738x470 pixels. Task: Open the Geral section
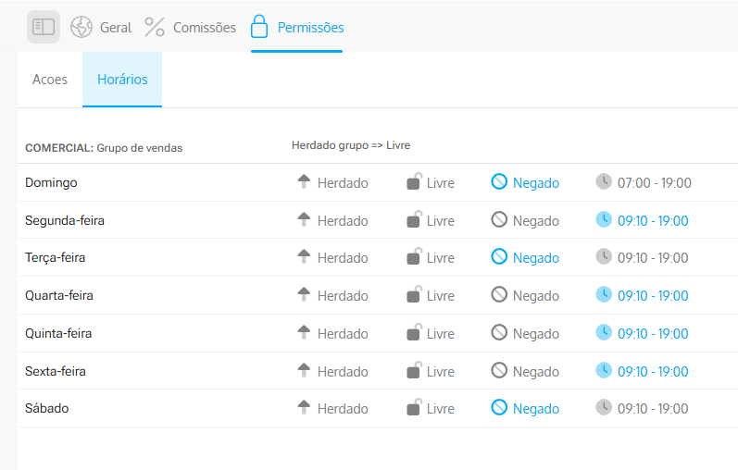tap(116, 28)
